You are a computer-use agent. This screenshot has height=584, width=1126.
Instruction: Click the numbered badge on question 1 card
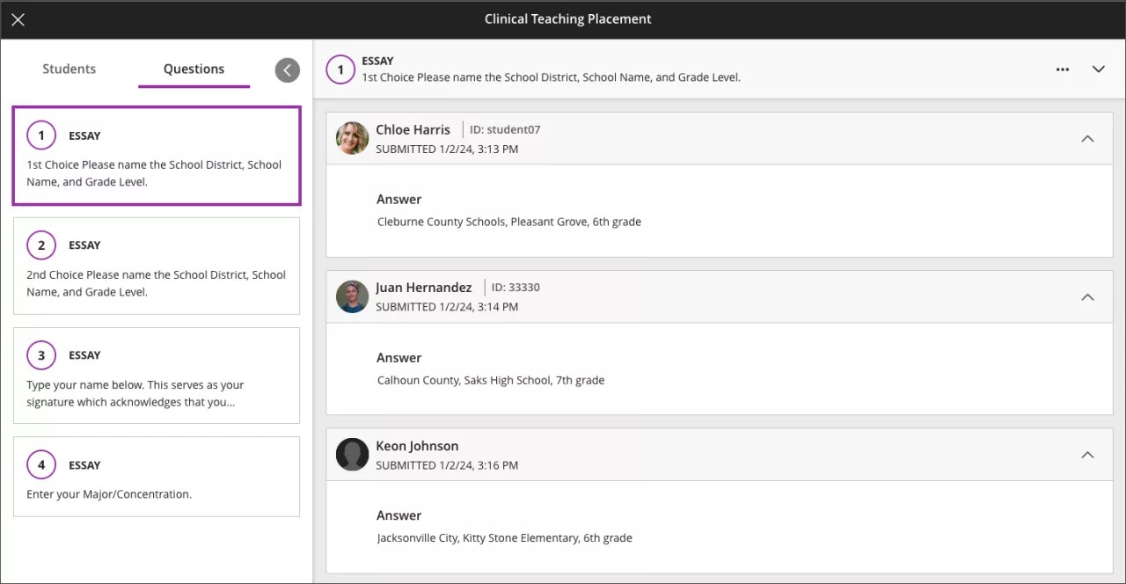pyautogui.click(x=40, y=135)
